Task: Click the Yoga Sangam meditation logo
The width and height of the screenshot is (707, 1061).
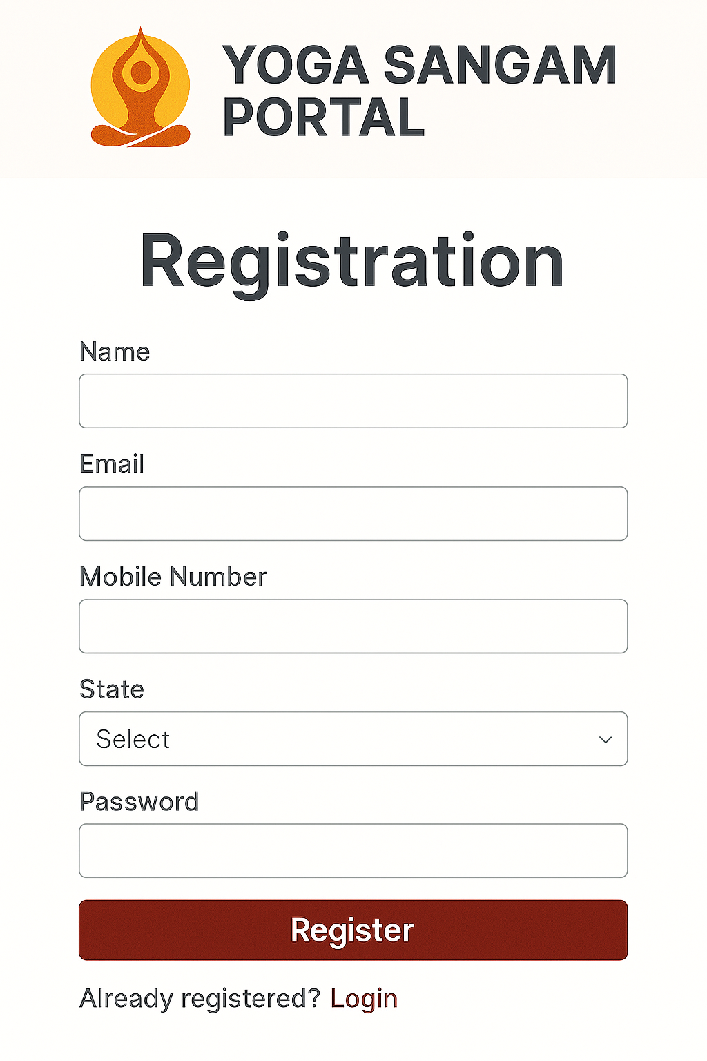Action: coord(140,88)
